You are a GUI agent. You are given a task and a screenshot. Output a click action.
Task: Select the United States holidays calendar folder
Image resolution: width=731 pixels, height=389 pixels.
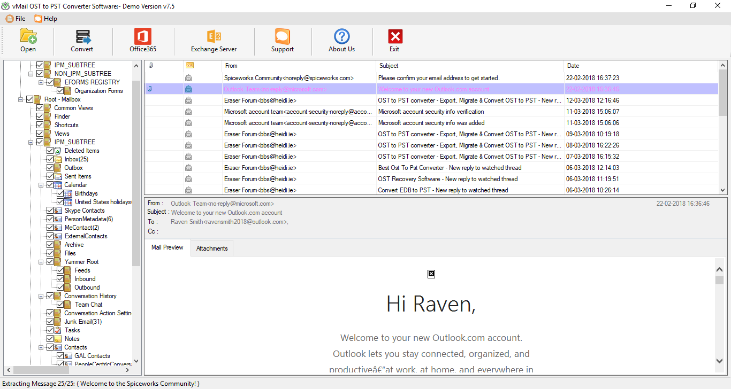coord(103,202)
